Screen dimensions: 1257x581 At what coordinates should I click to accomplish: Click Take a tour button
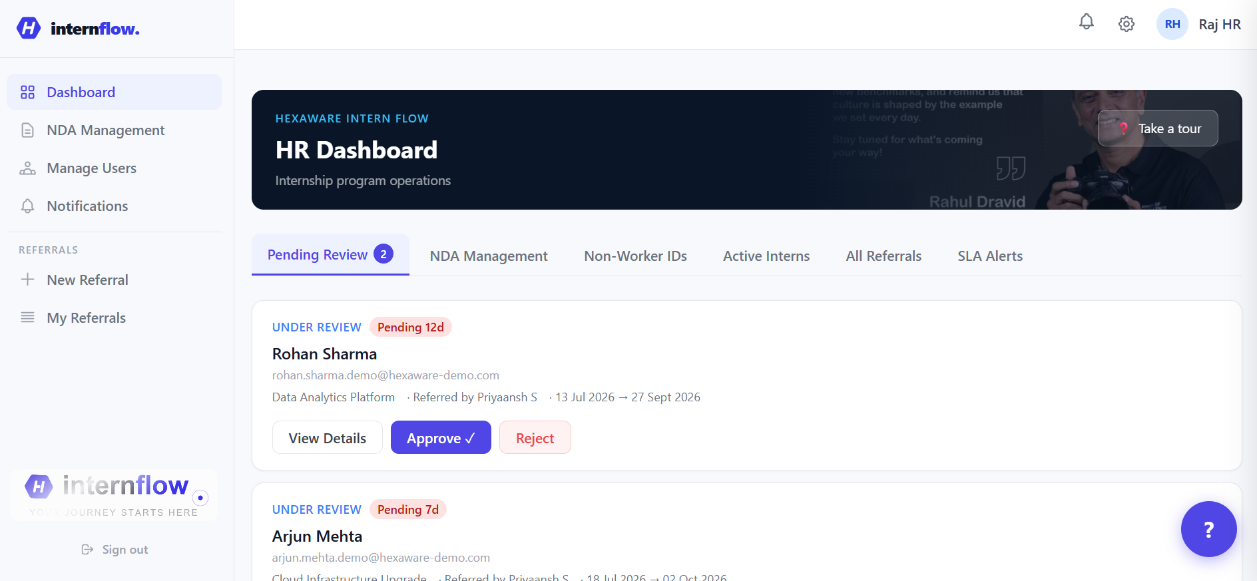tap(1158, 128)
